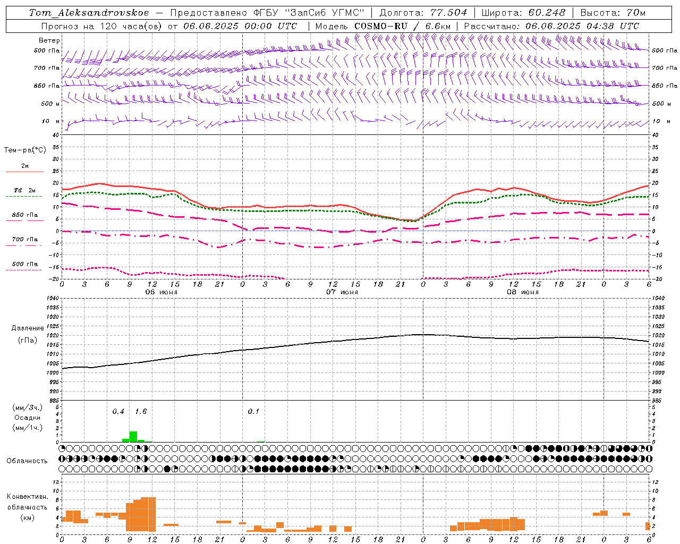Click the Td 2м legend entry

click(25, 190)
